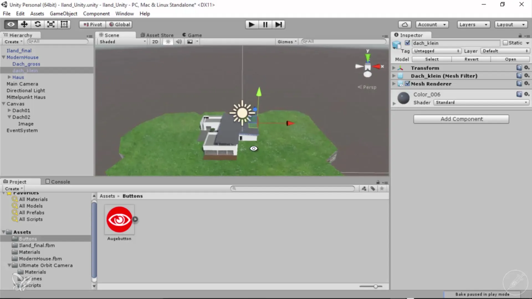The width and height of the screenshot is (532, 299).
Task: Switch to the Asset Store tab
Action: coord(157,35)
